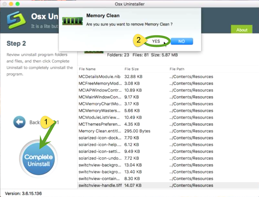259x197 pixels.
Task: Click the Complete Uninstall button
Action: coord(39,159)
